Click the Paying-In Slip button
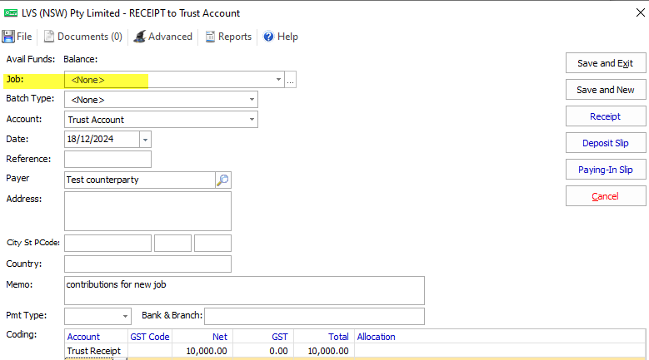Screen dimensions: 649x360 point(605,170)
